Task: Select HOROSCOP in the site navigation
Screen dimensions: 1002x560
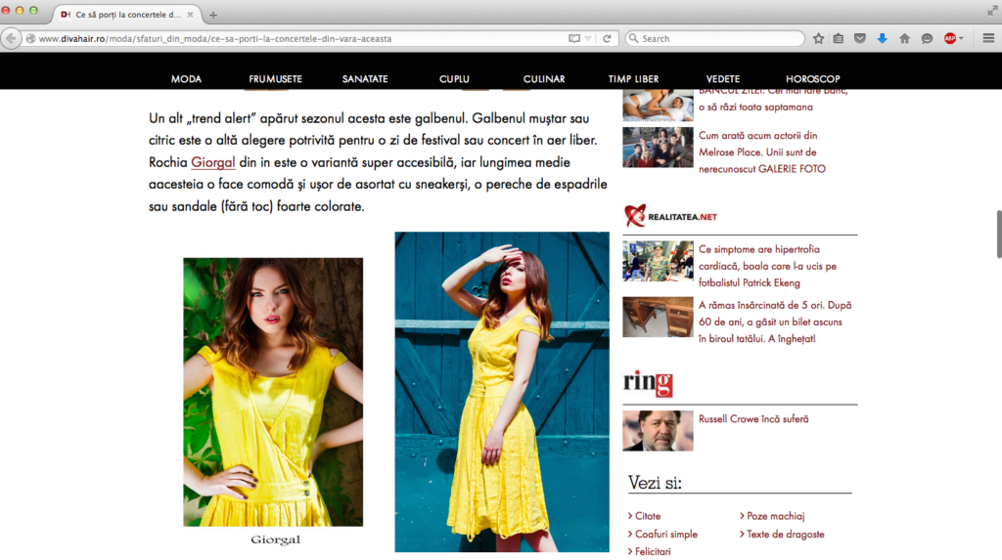Action: [x=812, y=79]
